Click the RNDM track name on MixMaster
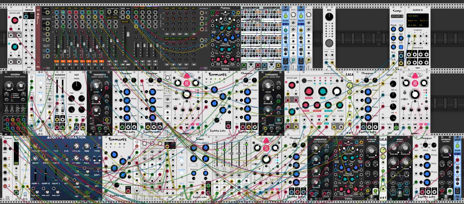Viewport: 464px width, 204px height. point(57,8)
